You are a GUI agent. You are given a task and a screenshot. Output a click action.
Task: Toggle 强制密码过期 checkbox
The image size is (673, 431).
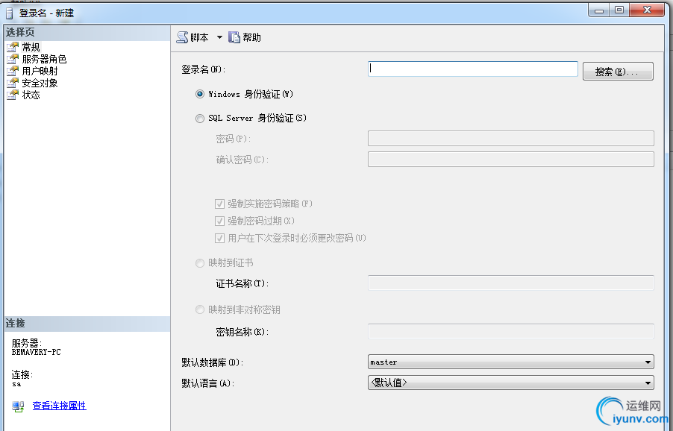pos(219,221)
